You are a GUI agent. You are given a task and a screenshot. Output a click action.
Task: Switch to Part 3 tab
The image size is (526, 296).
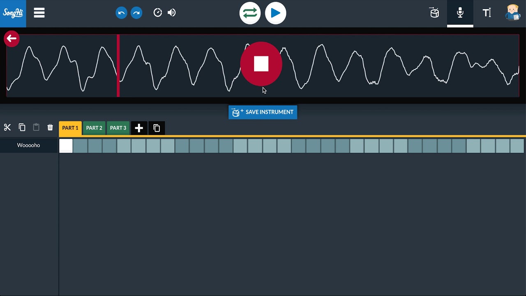(118, 128)
